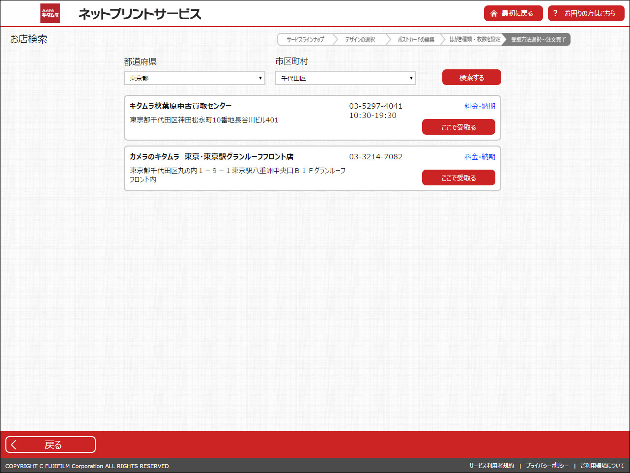The image size is (630, 473).
Task: Open the 市区町村 city dropdown
Action: (345, 78)
